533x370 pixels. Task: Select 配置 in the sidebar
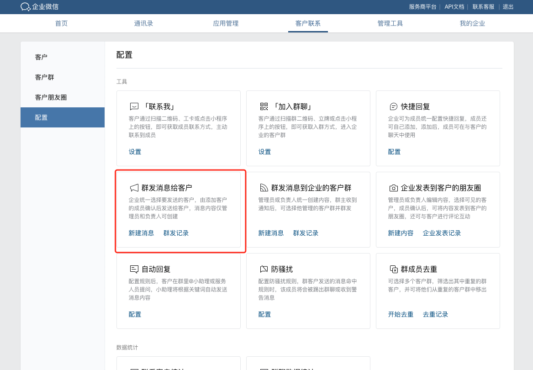tap(63, 117)
